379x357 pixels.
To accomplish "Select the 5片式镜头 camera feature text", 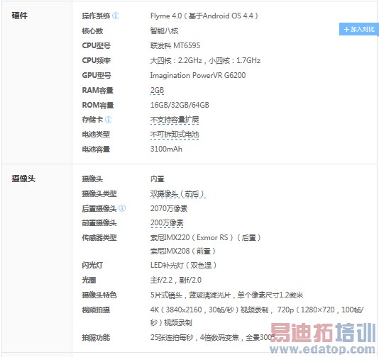I will [166, 295].
